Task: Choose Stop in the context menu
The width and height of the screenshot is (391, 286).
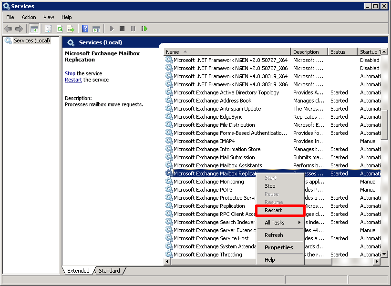Action: pos(280,186)
